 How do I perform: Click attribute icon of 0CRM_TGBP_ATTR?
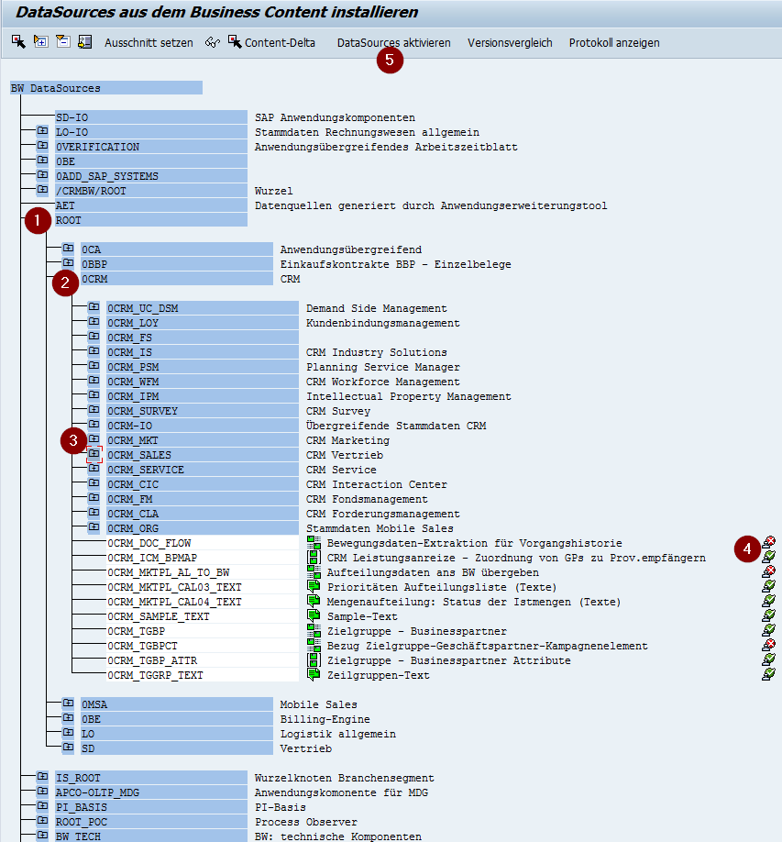(314, 660)
